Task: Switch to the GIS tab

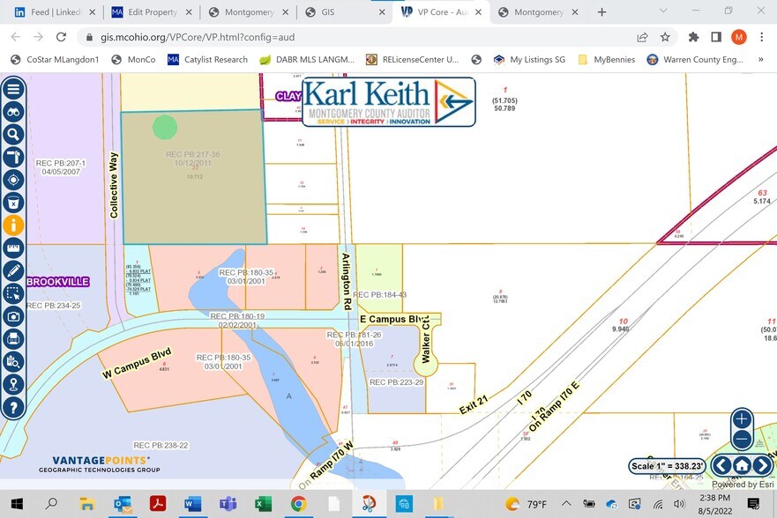Action: [x=345, y=11]
